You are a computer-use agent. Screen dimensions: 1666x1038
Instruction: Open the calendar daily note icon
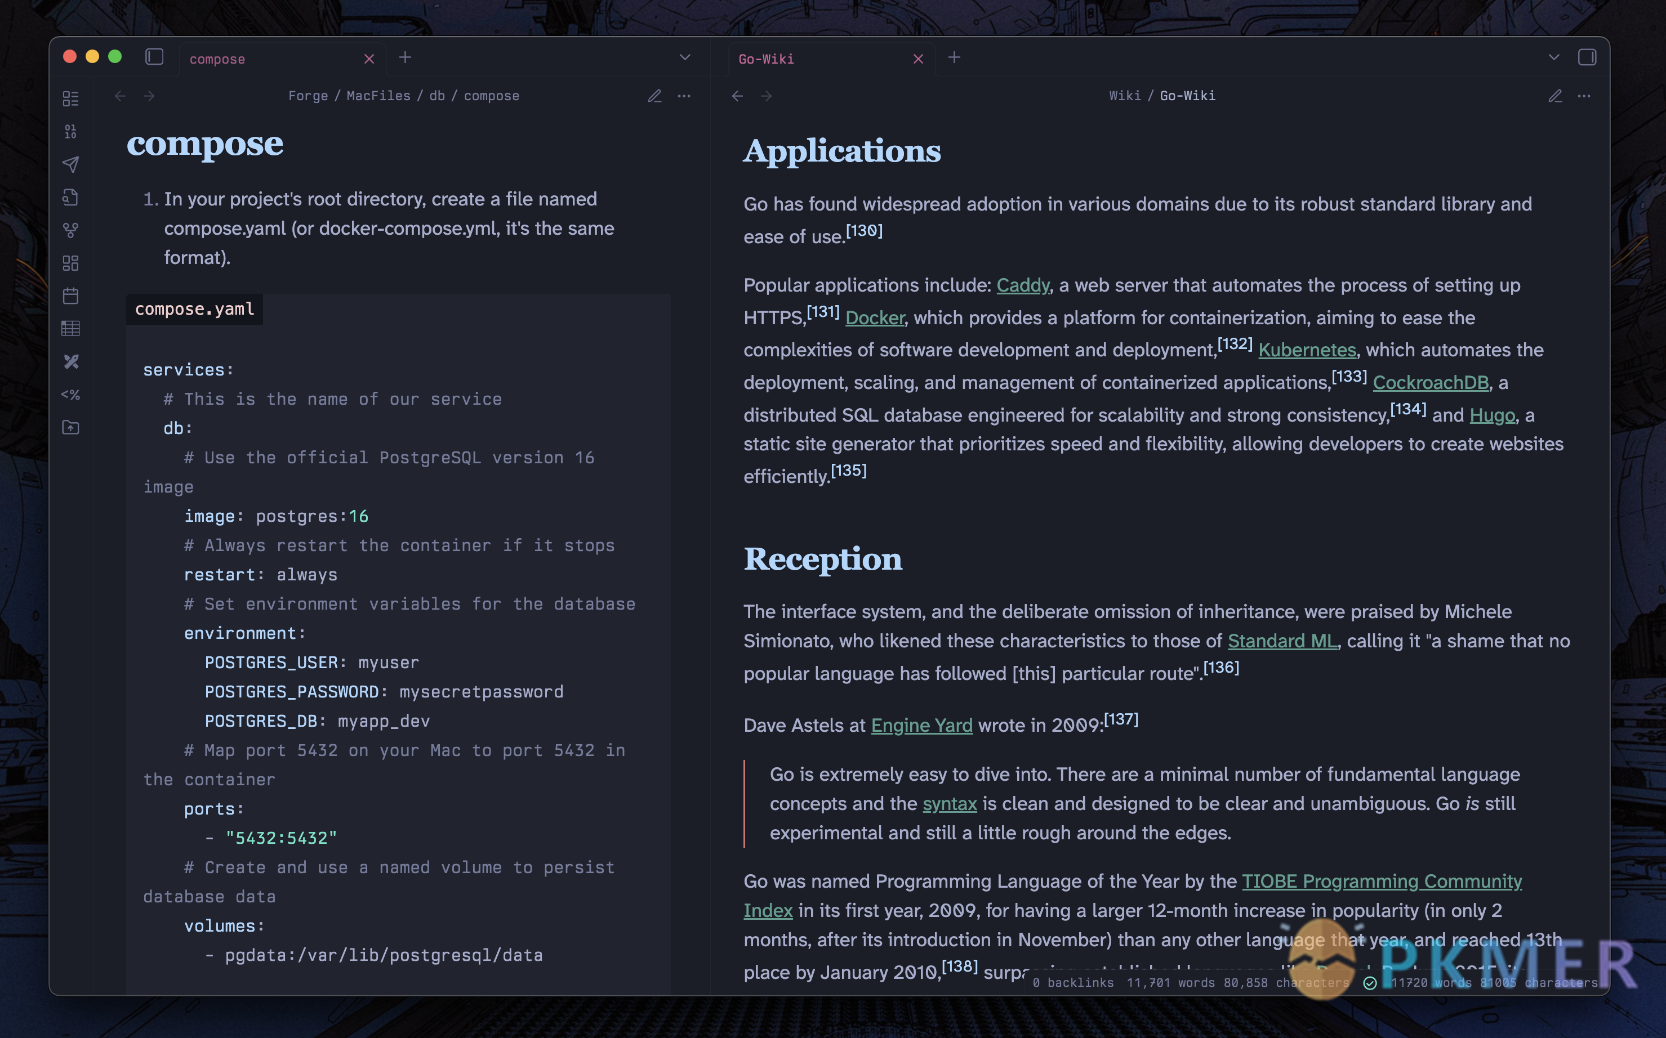[71, 296]
